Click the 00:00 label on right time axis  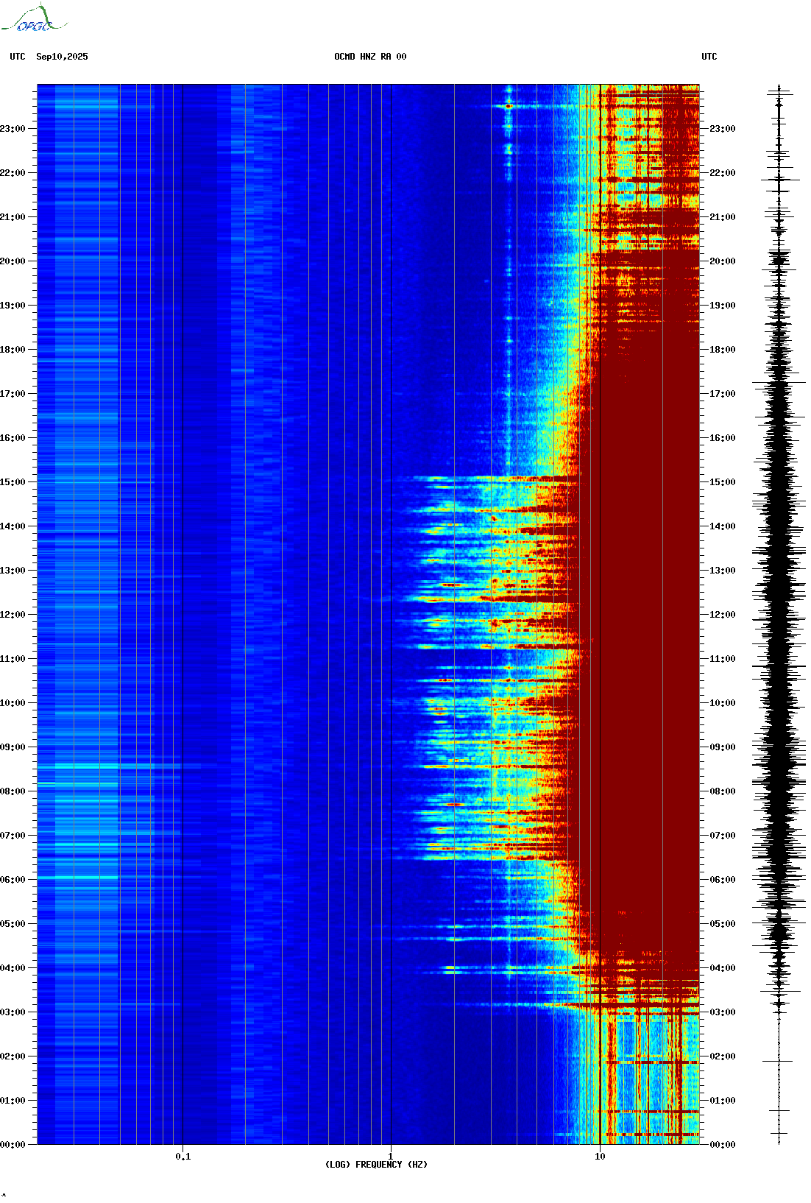tap(723, 1145)
